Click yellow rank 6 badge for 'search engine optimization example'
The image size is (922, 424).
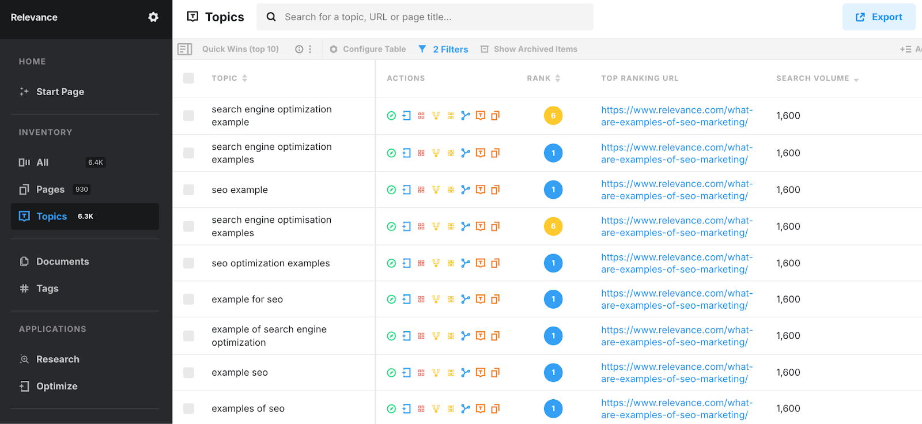[553, 116]
